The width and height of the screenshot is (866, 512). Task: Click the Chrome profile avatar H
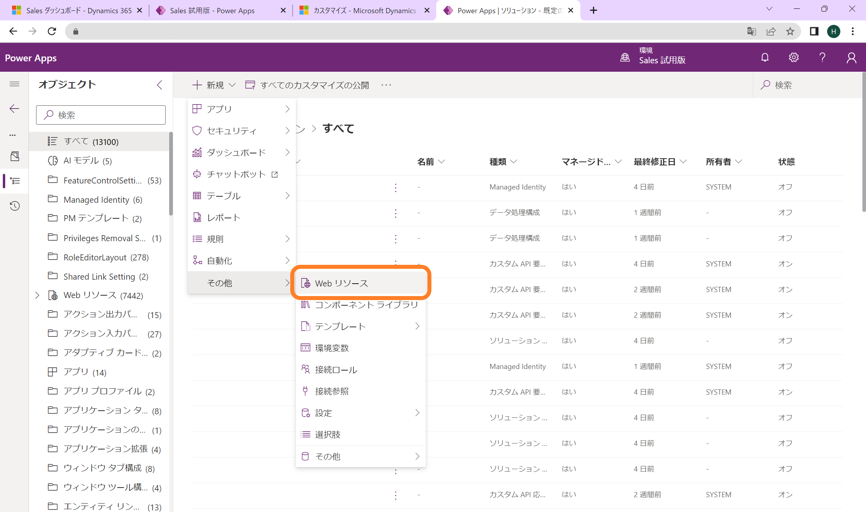point(834,31)
